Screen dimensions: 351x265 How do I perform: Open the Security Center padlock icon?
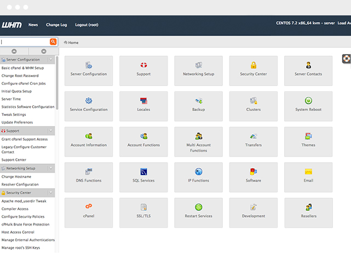(254, 66)
